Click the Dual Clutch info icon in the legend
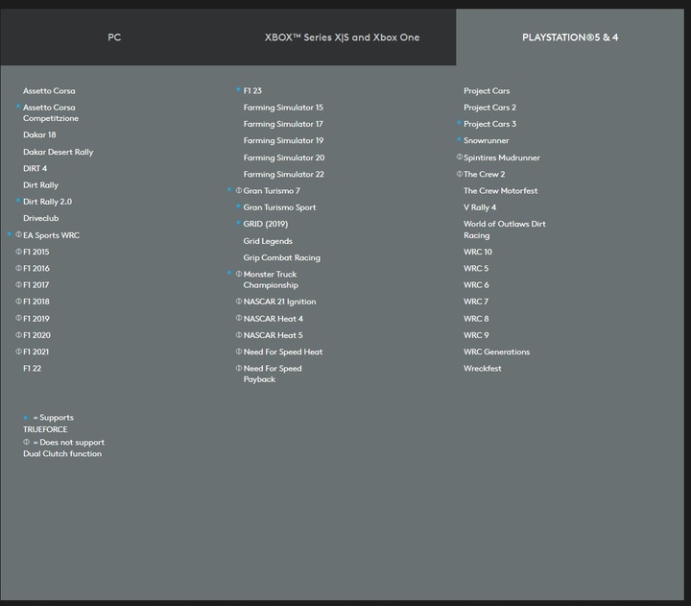Viewport: 691px width, 606px height. click(26, 443)
